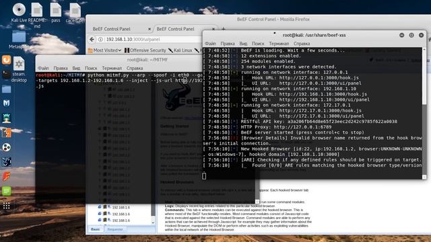Open Правка menu in MITMf terminal

(61, 68)
